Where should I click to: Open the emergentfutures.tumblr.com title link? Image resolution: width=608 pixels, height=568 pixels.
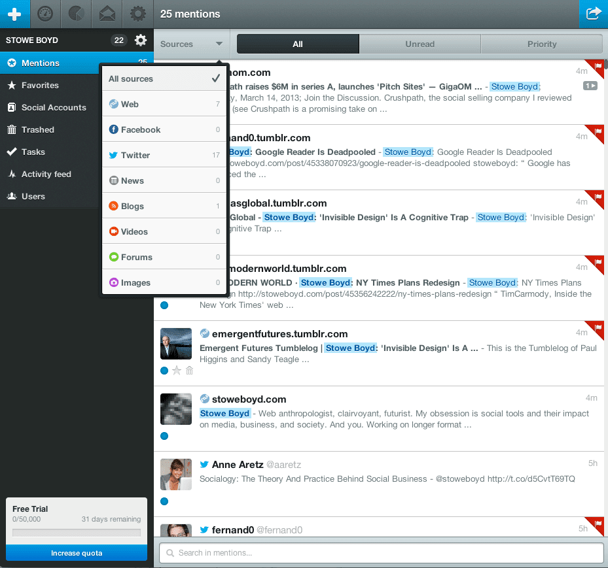tap(279, 334)
